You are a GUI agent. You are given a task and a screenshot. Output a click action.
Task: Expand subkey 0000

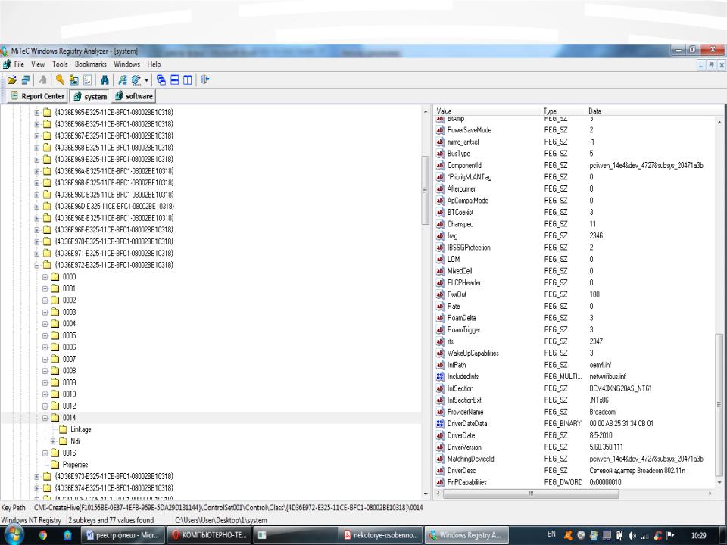tap(45, 277)
